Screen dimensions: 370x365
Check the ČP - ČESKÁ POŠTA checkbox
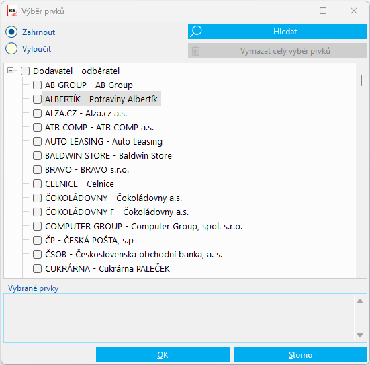[37, 240]
